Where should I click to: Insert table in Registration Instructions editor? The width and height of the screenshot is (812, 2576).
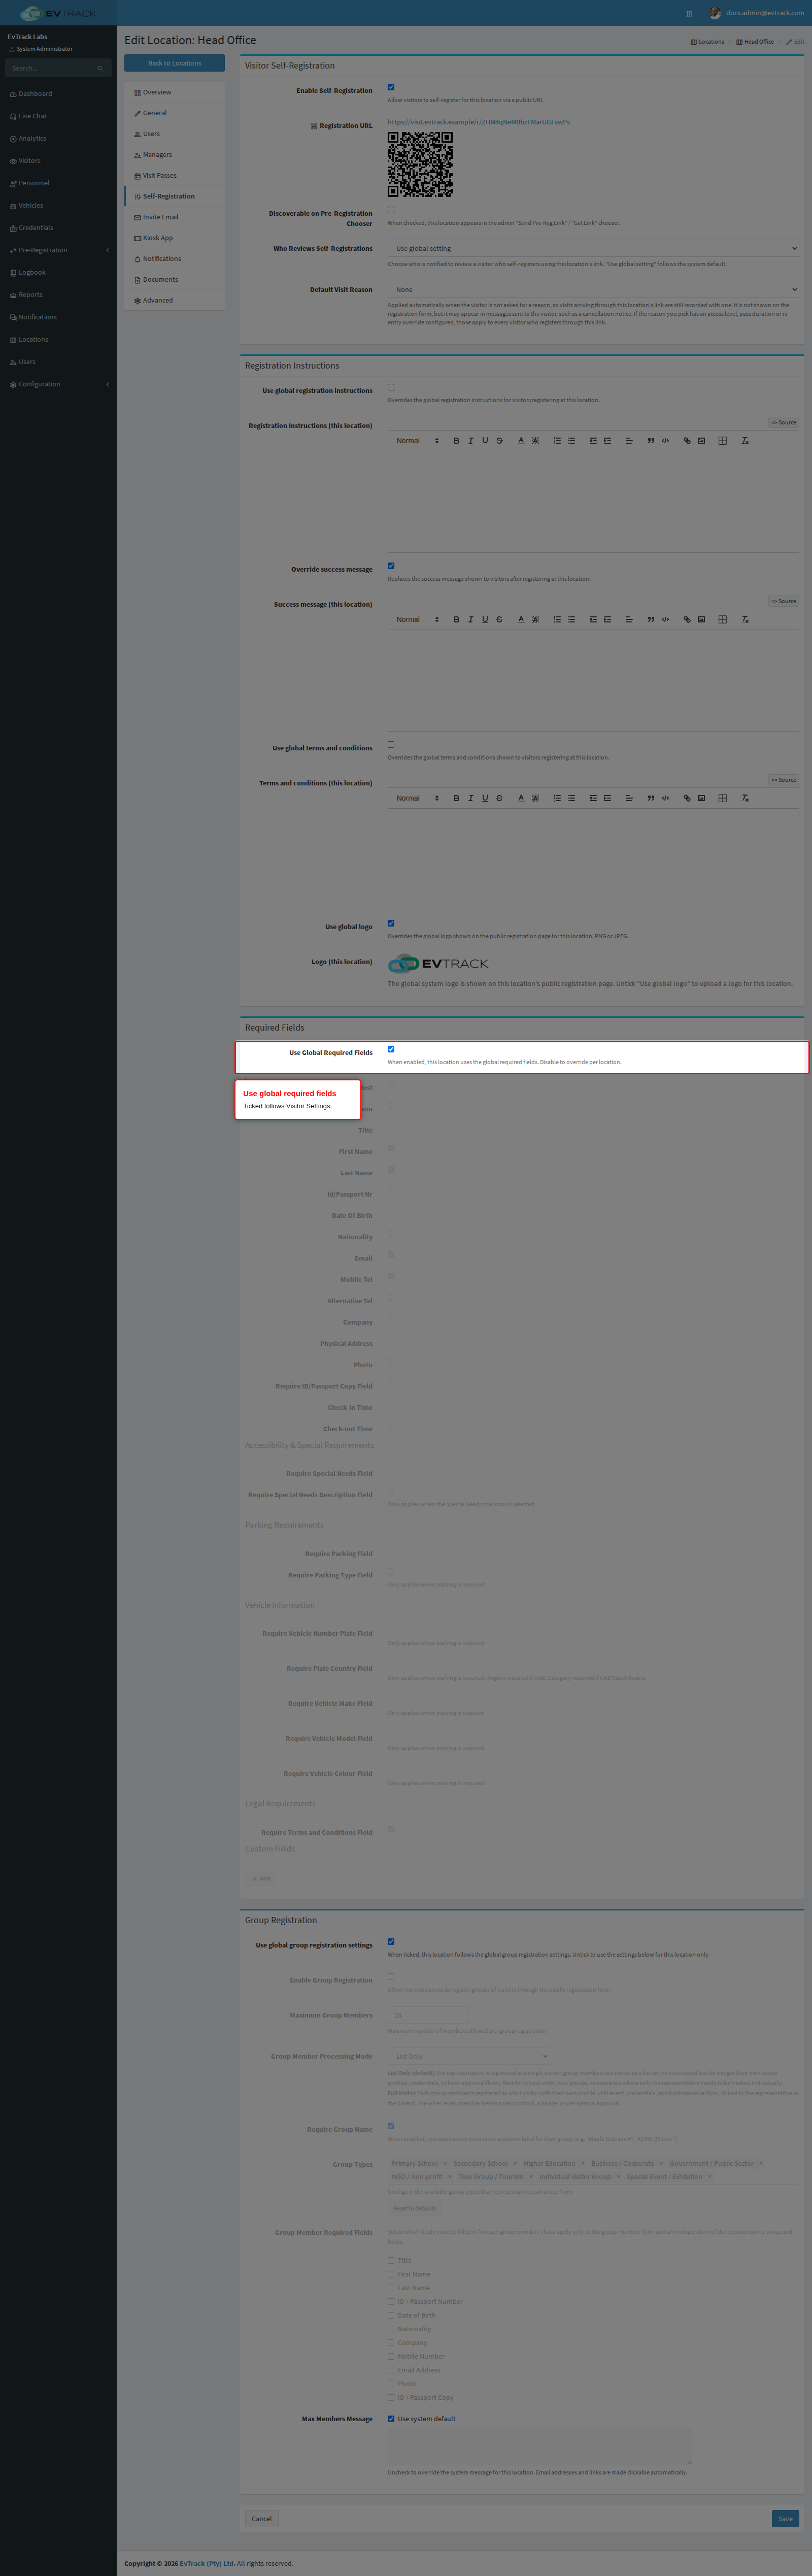click(723, 441)
